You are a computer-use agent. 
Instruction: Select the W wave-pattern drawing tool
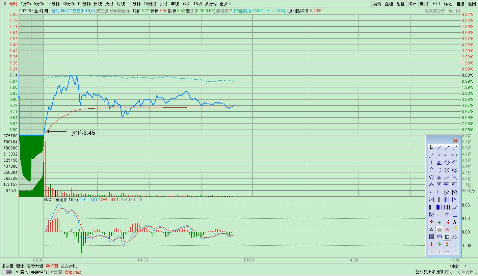click(431, 177)
